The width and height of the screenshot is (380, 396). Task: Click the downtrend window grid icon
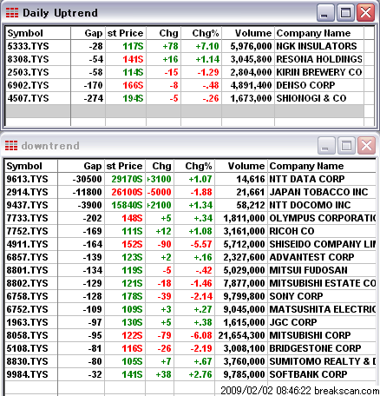coord(11,145)
